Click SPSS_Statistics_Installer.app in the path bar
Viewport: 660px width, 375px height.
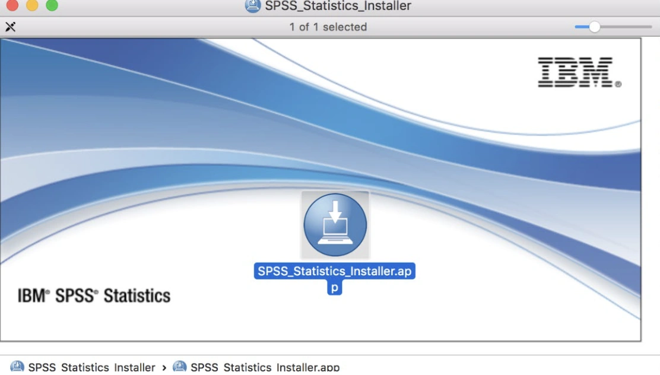point(256,367)
